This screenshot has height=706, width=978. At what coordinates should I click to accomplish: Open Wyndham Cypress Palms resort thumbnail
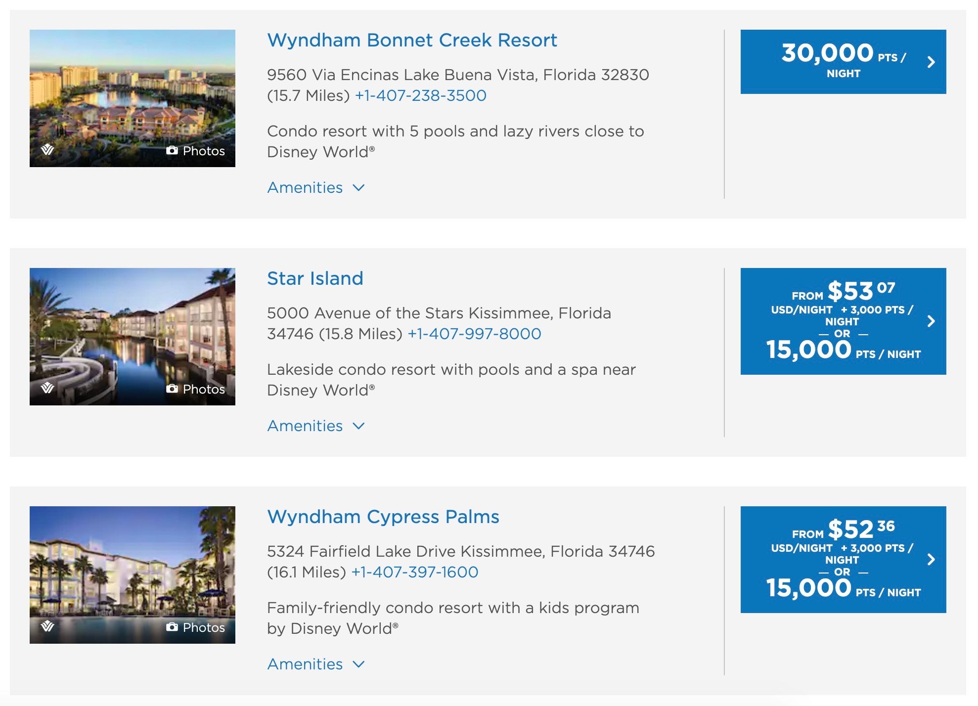tap(133, 575)
